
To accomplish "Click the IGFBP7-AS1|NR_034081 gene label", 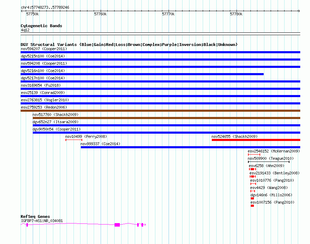I will click(42, 221).
